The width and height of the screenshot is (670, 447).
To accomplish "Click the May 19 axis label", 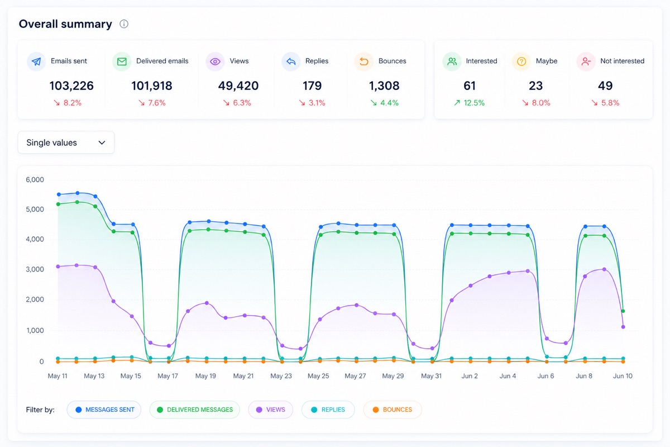I will tap(205, 376).
